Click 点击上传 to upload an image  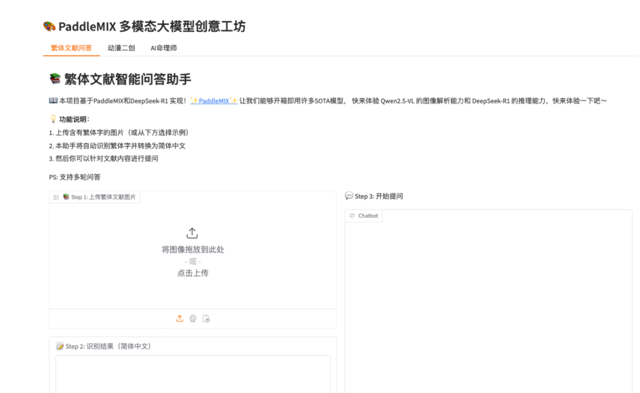tap(193, 273)
